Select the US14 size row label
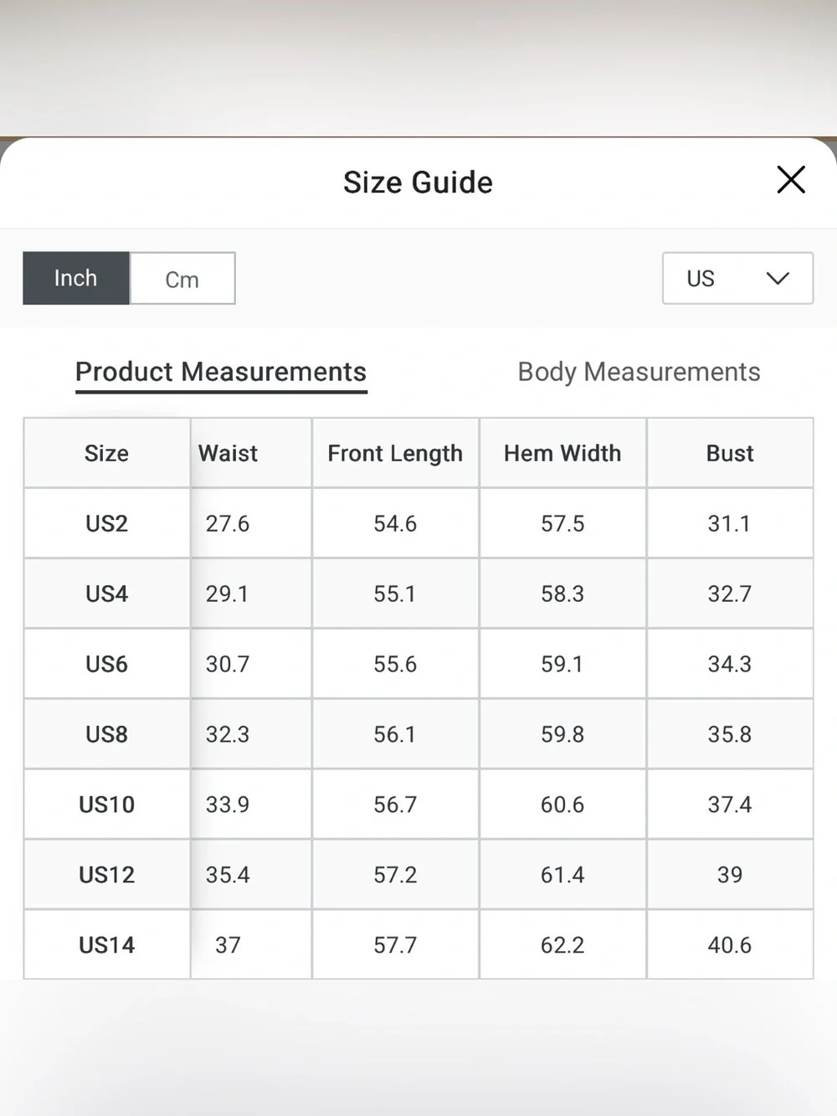837x1116 pixels. (x=107, y=944)
